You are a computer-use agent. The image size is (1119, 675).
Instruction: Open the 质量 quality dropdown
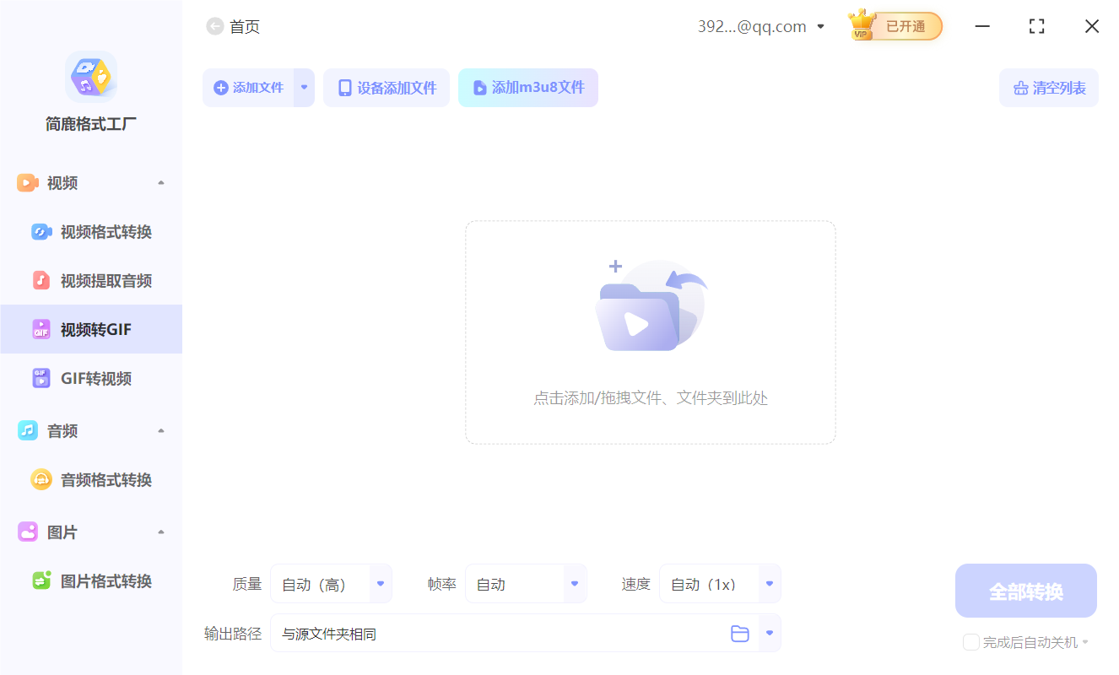pos(380,583)
